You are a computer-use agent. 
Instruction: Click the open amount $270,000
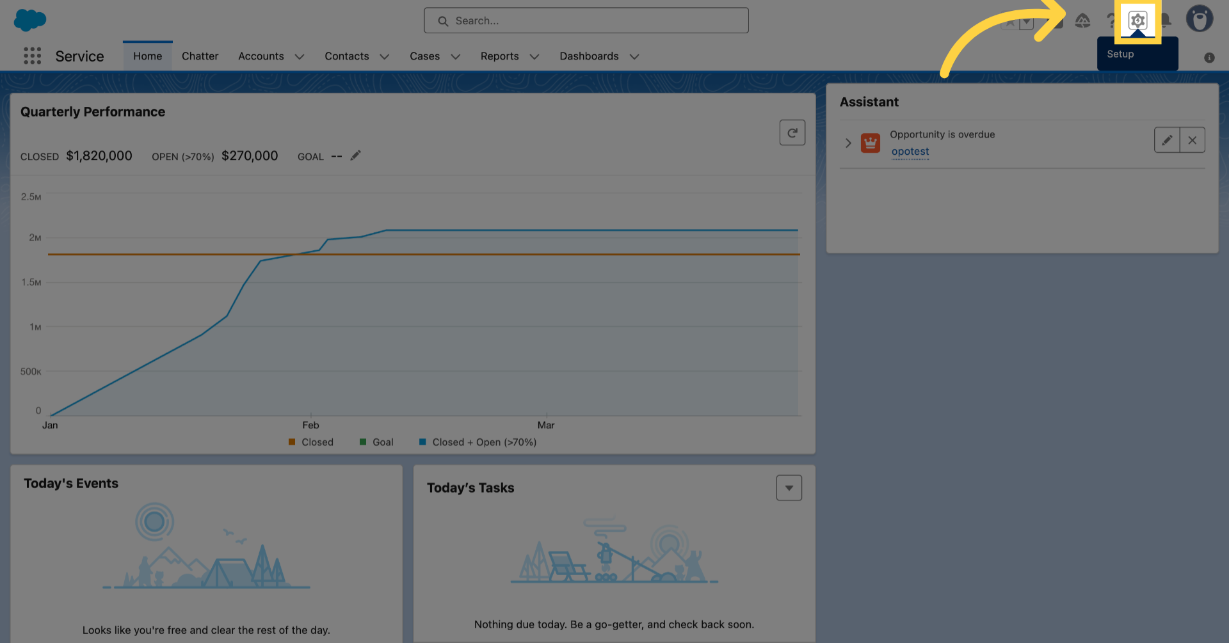[250, 155]
